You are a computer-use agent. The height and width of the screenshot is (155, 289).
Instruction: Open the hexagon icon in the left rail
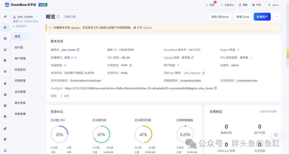(5, 38)
